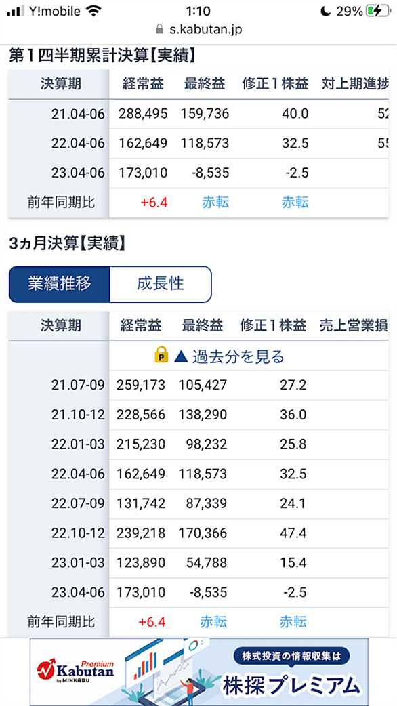Select the 業績推移 toggle
This screenshot has width=397, height=706.
[x=60, y=284]
